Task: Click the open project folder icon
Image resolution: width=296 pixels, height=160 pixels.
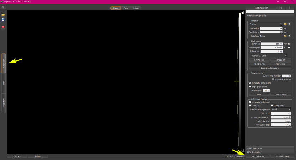Action: click(3, 15)
